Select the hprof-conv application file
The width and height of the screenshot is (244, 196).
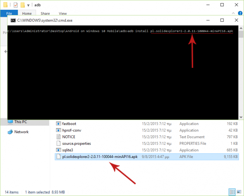tap(147, 130)
